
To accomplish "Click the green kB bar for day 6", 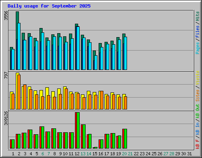I will pyautogui.click(x=43, y=137).
